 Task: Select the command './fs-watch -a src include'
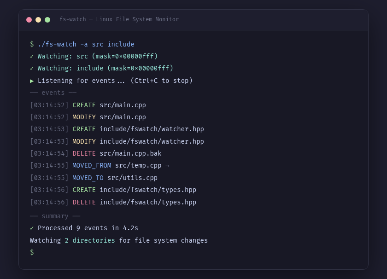pyautogui.click(x=86, y=44)
